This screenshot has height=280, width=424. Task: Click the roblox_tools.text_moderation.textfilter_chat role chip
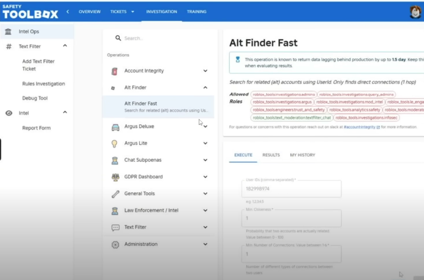point(291,118)
